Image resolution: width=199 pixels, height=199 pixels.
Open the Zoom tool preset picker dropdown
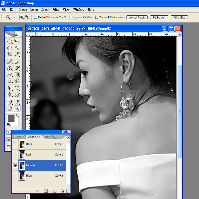pyautogui.click(x=14, y=17)
